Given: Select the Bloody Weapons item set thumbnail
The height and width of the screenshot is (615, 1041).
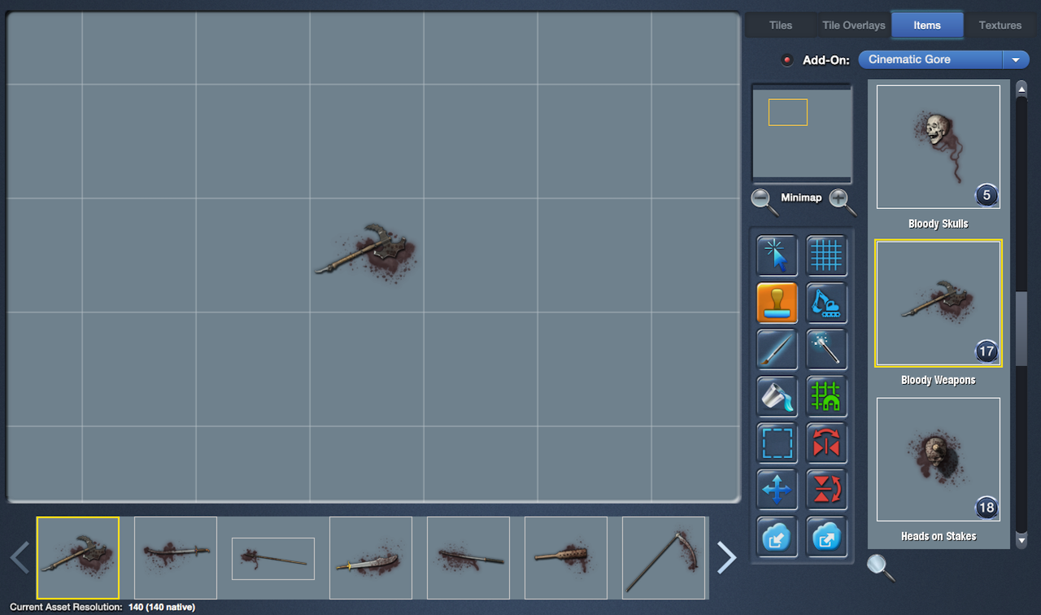Looking at the screenshot, I should (939, 303).
